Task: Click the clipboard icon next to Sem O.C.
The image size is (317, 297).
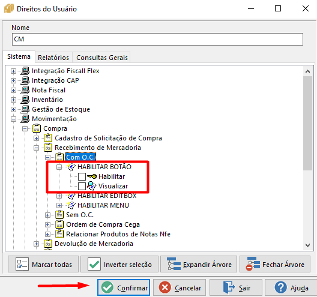Action: [x=59, y=215]
